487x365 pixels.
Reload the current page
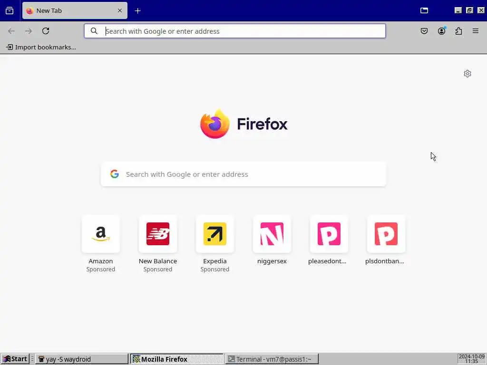pos(46,31)
